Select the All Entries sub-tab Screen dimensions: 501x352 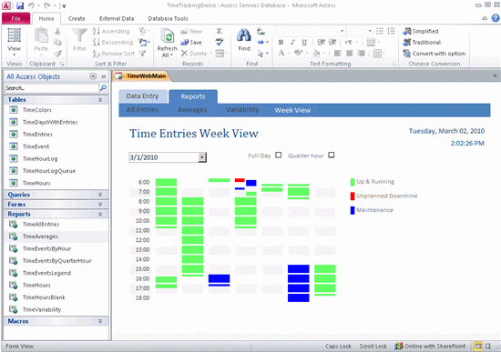pyautogui.click(x=142, y=110)
